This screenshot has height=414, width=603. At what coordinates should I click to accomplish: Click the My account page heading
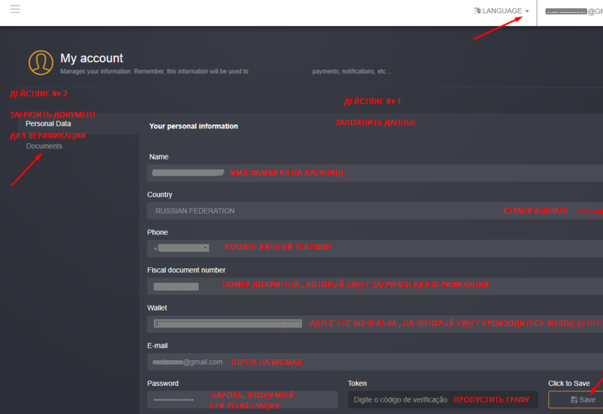pos(92,58)
